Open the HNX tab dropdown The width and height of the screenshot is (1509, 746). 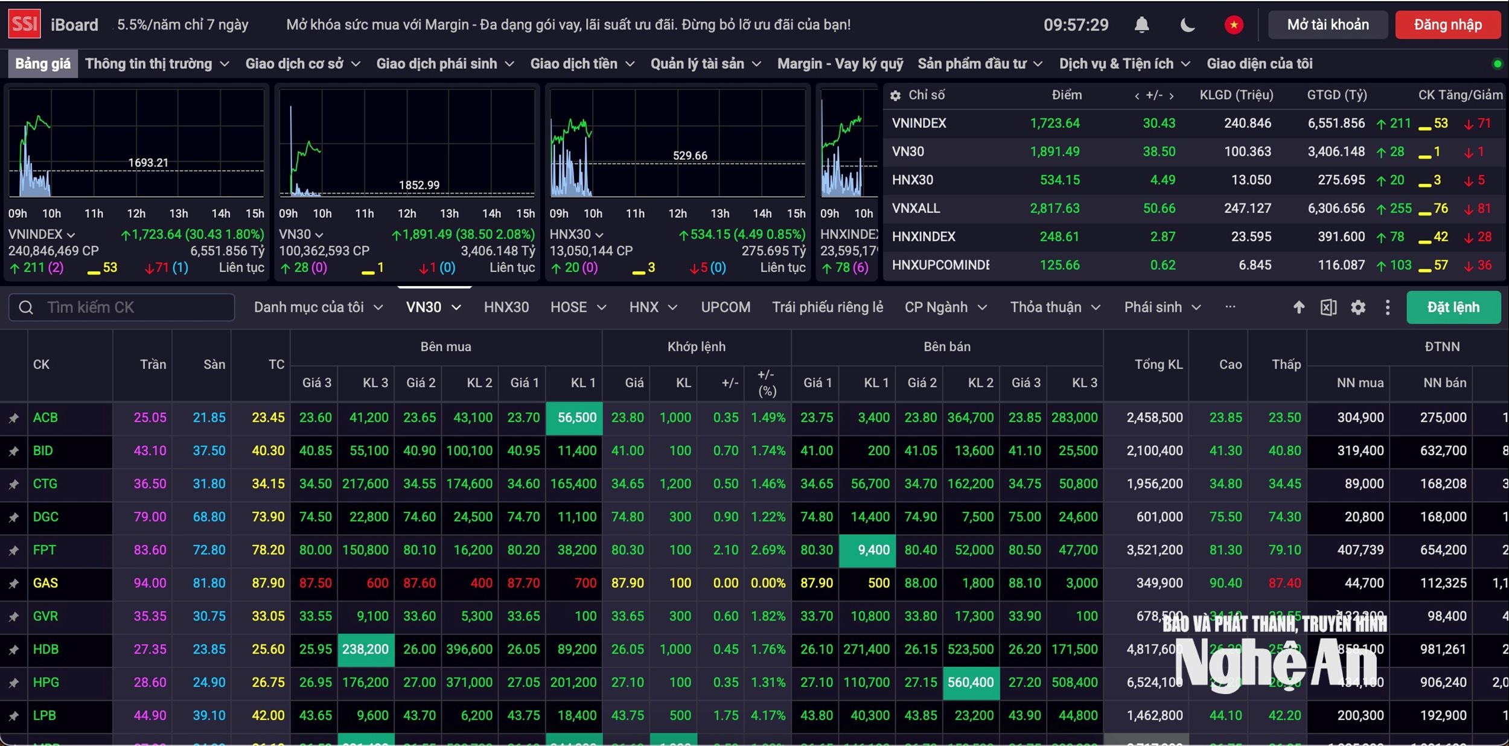(x=653, y=307)
